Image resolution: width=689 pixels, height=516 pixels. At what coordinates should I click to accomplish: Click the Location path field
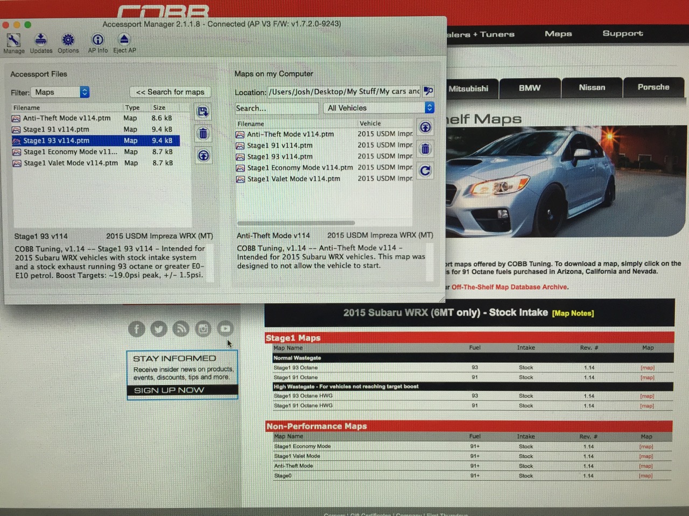coord(344,91)
